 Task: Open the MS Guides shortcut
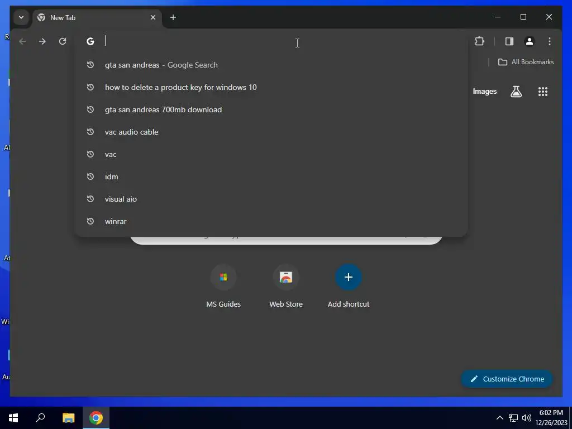pyautogui.click(x=223, y=287)
